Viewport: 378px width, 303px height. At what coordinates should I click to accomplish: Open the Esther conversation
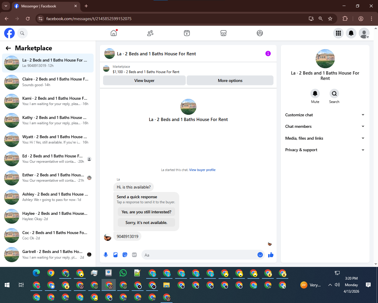(x=48, y=178)
